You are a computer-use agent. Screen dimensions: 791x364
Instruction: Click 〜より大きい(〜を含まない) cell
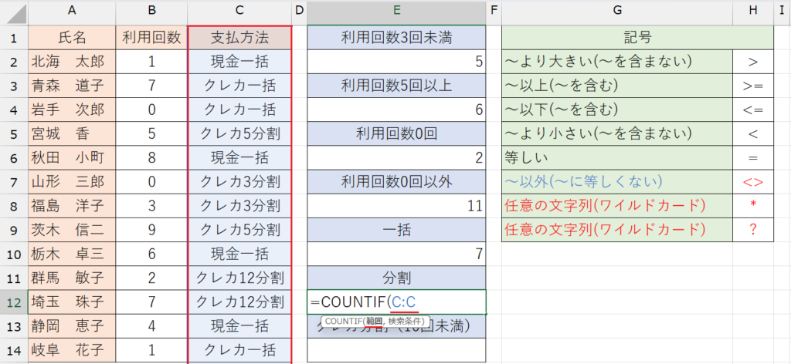617,62
